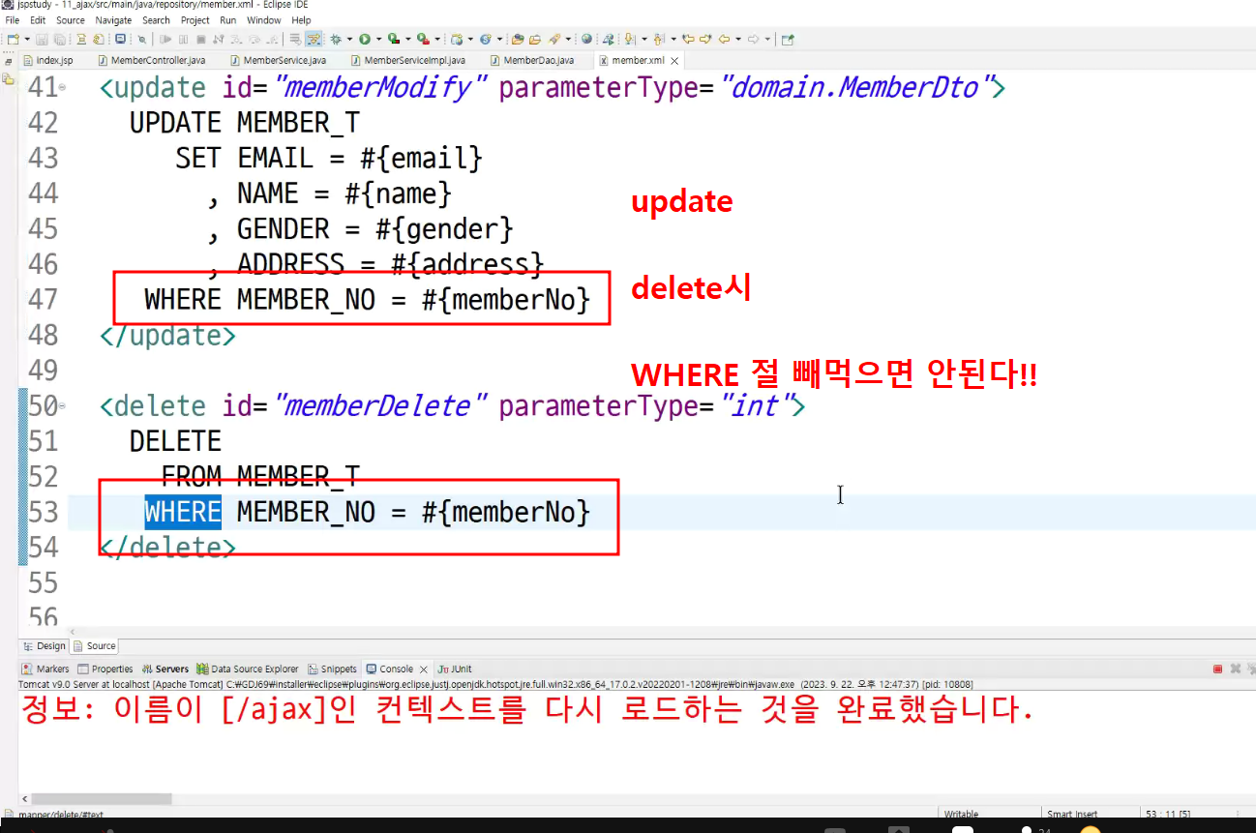Click Remove Launch icon in Console

(x=1236, y=669)
